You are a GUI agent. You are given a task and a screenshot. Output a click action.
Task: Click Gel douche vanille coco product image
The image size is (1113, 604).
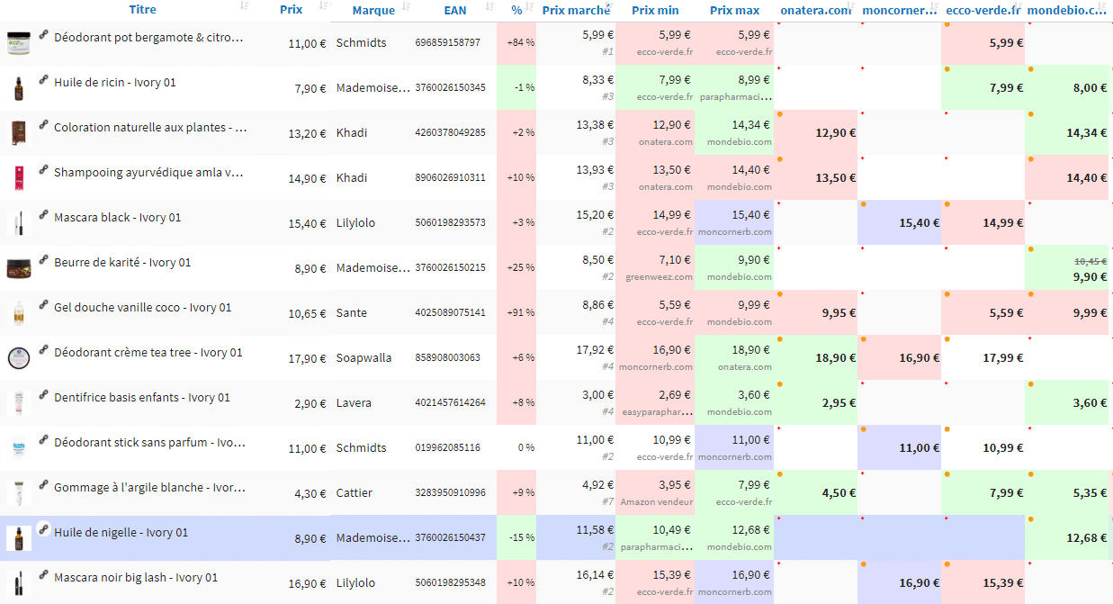[19, 312]
